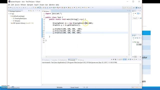Viewport: 160px width, 90px height.
Task: Collapse the Test class in Outline view
Action: tap(133, 42)
